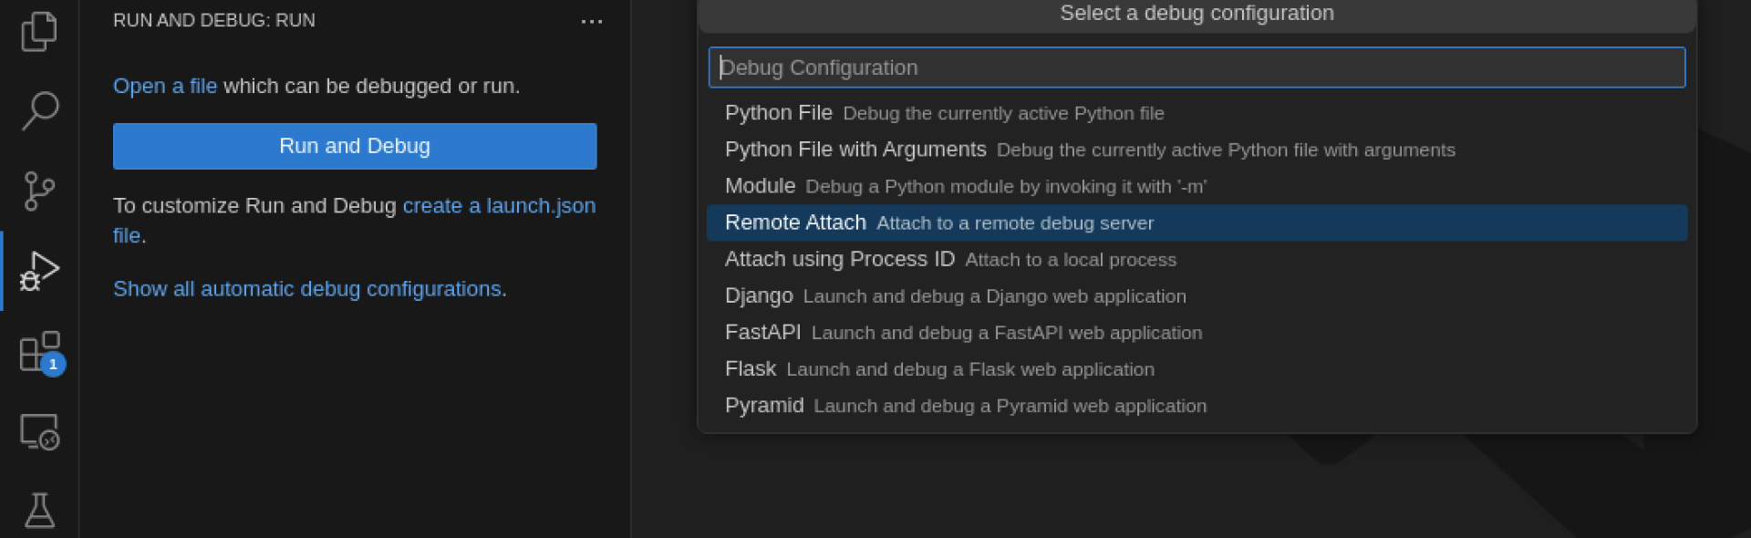Open the Search view in activity bar
Screen dimensions: 1751x538
point(39,110)
